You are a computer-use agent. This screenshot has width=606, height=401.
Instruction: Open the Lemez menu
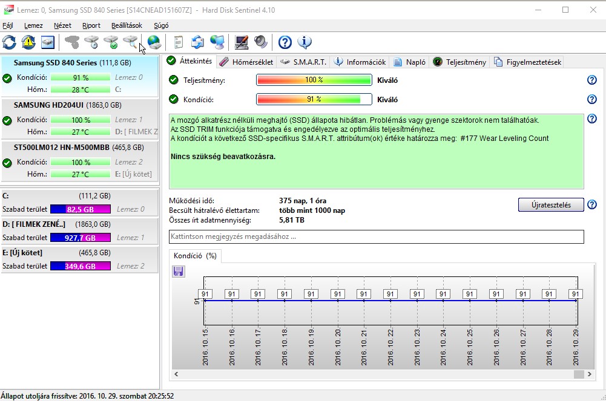pos(33,25)
